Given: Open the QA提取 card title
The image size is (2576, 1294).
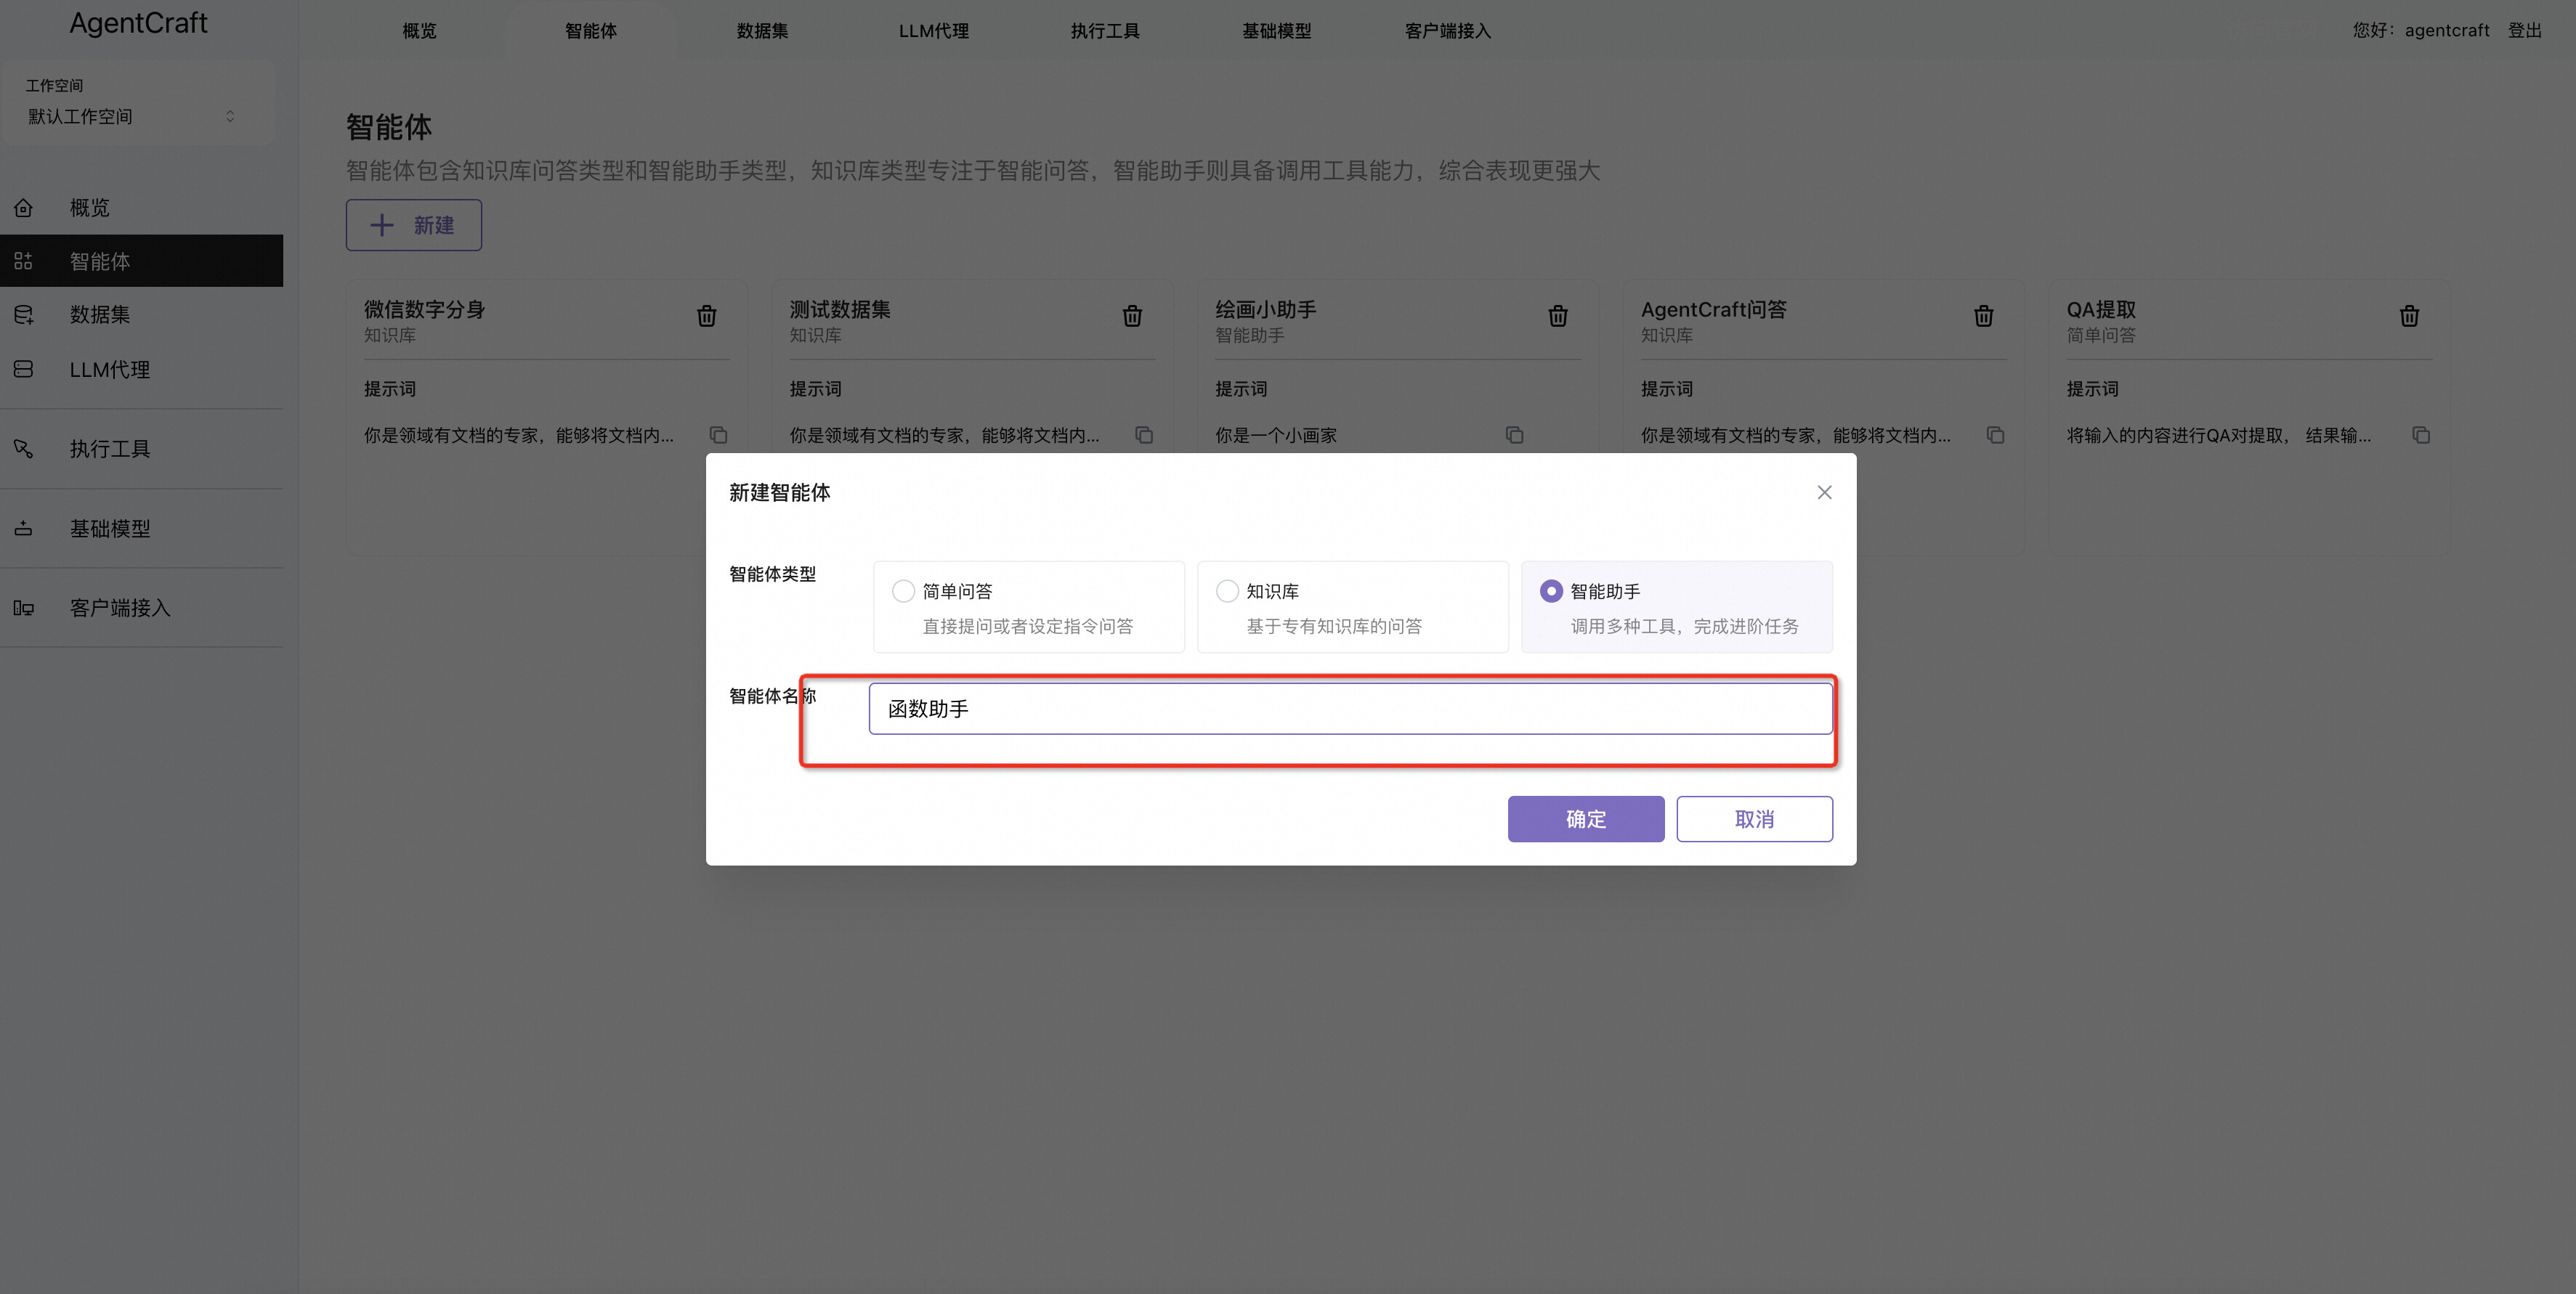Looking at the screenshot, I should pos(2101,310).
